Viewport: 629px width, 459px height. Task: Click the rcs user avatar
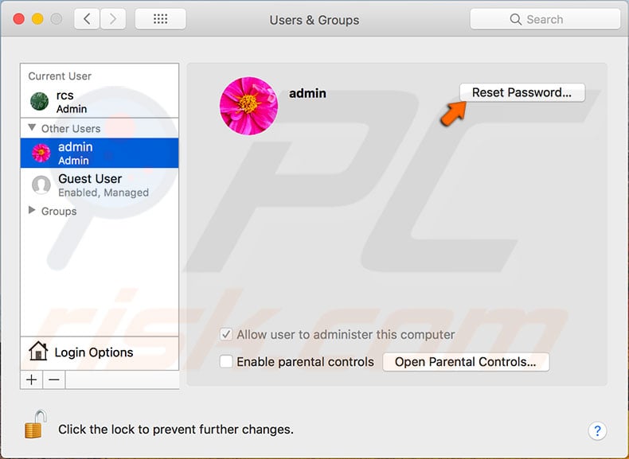(40, 101)
